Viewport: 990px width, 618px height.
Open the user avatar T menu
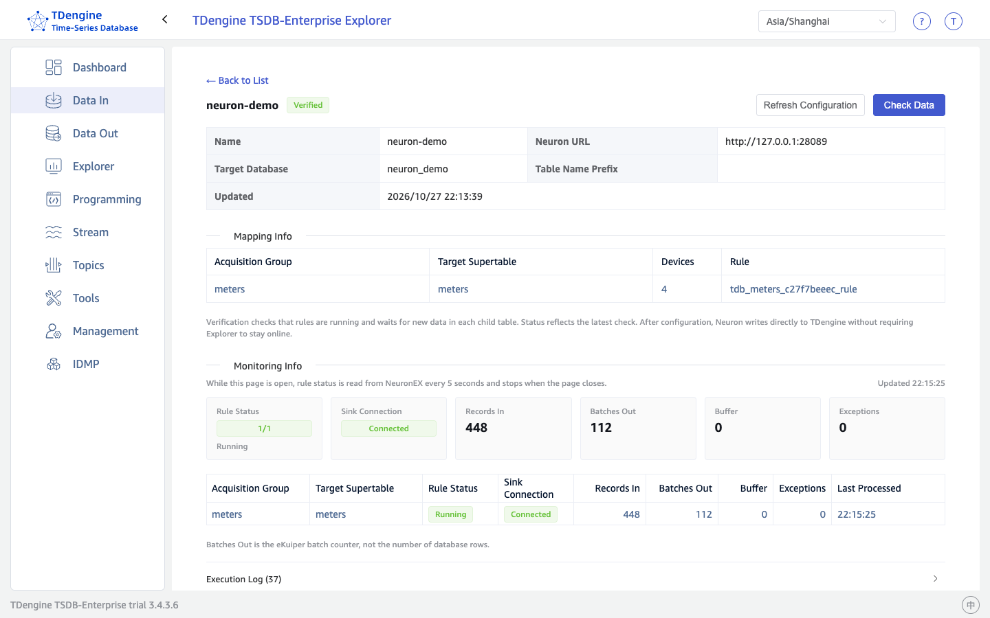pyautogui.click(x=954, y=21)
